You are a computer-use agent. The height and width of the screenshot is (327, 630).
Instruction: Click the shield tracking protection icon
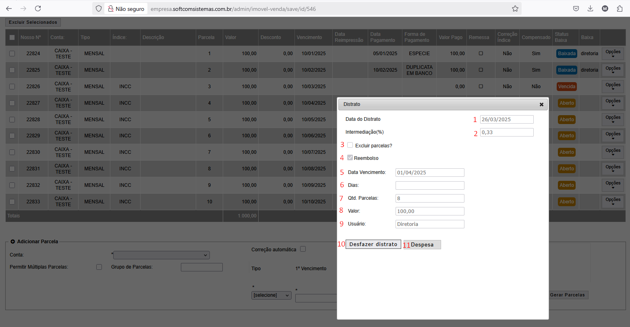99,8
